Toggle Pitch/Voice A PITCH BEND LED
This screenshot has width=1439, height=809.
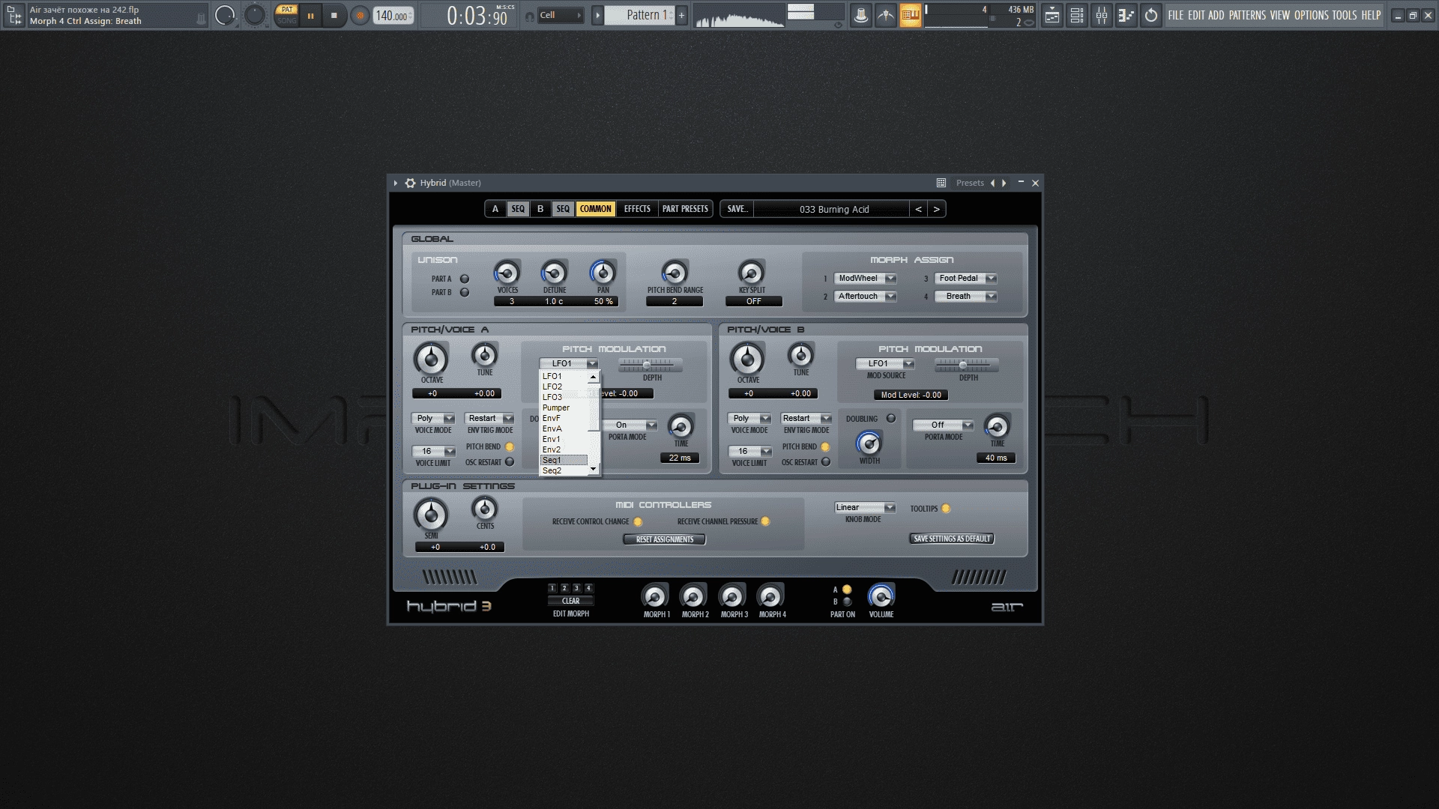(510, 446)
